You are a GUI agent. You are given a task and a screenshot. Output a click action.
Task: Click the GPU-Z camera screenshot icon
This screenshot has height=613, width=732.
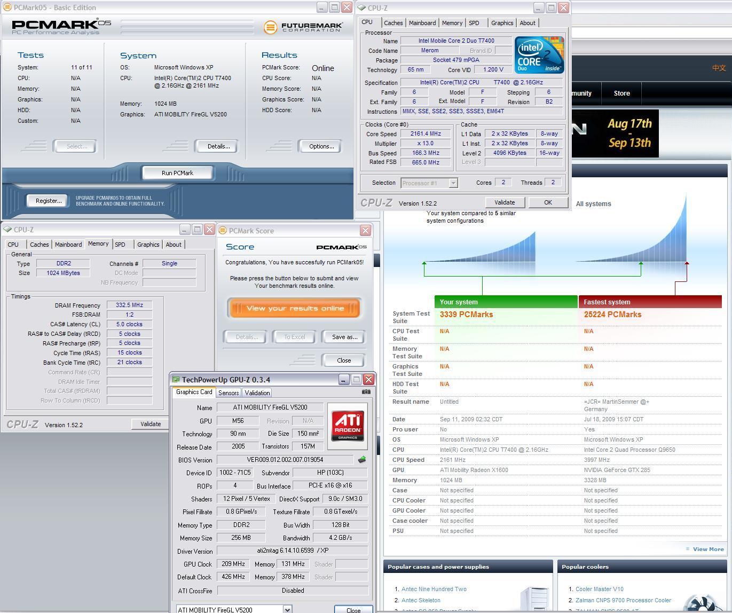pos(366,392)
